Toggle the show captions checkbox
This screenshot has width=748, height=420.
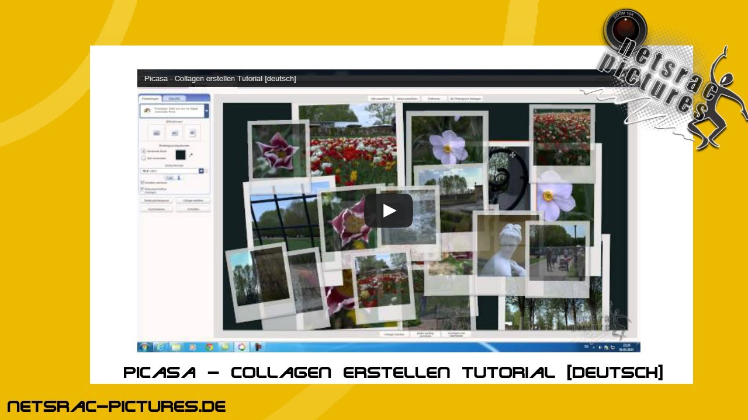coord(143,189)
